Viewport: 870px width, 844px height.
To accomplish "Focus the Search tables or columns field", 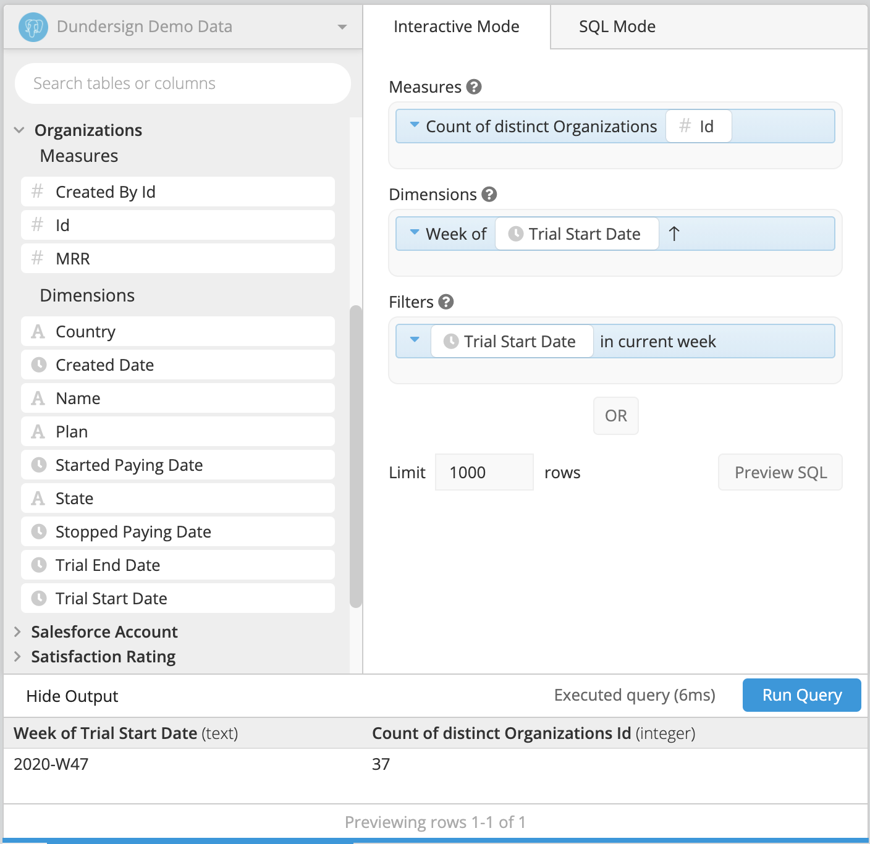I will (x=183, y=83).
